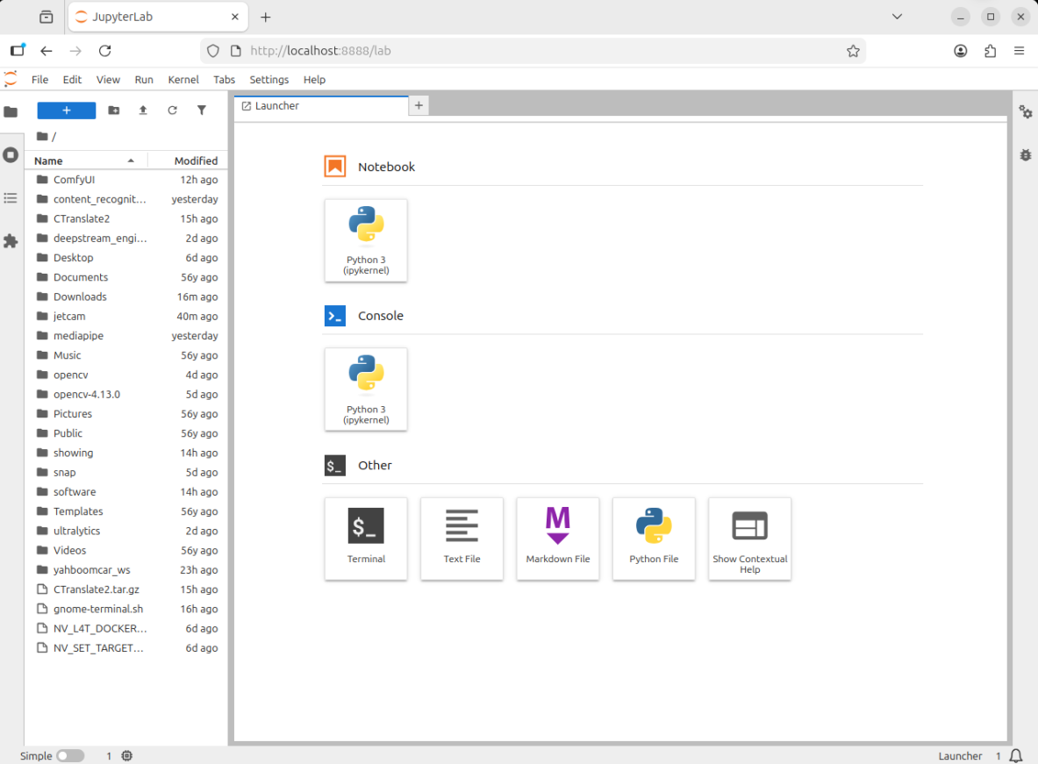
Task: Click the Upload Files arrow icon
Action: [143, 111]
